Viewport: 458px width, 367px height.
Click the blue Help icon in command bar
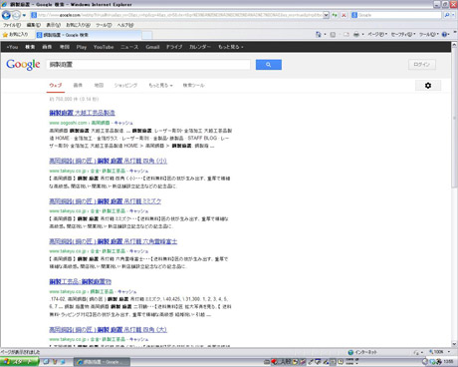point(445,34)
